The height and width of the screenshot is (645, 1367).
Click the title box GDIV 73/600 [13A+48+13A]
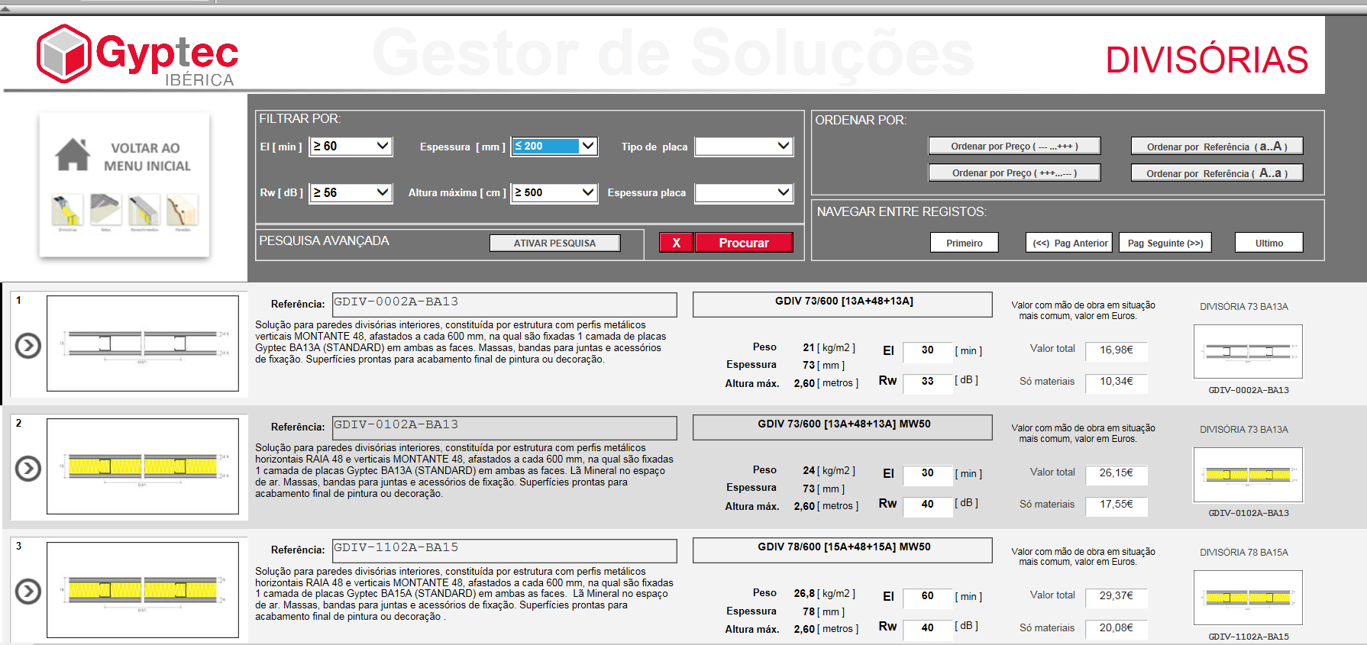(842, 304)
